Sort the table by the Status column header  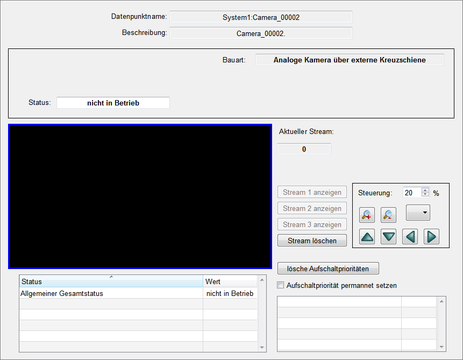point(111,281)
